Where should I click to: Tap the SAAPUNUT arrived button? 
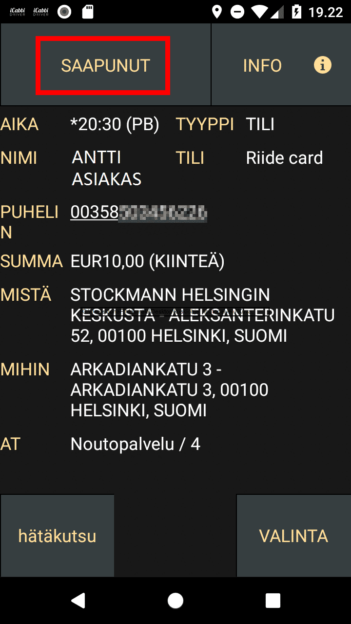[x=105, y=65]
